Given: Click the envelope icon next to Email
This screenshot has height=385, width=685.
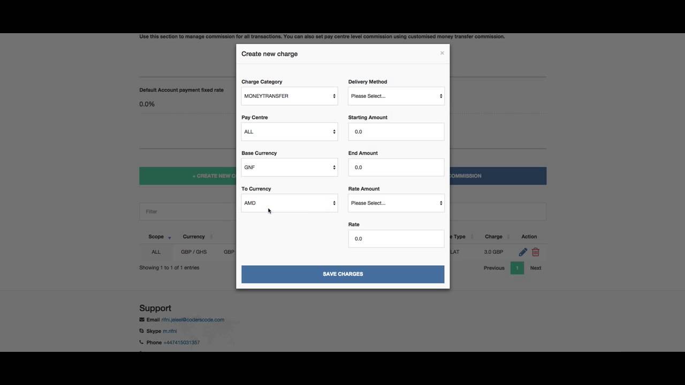Looking at the screenshot, I should pyautogui.click(x=142, y=320).
